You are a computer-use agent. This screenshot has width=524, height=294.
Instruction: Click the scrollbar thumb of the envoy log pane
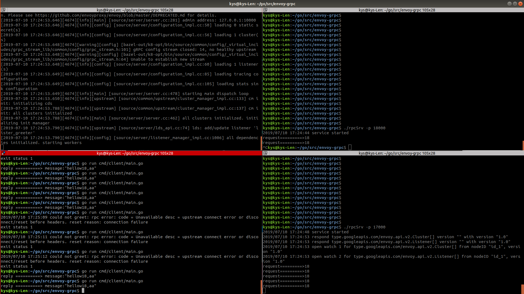tap(261, 143)
